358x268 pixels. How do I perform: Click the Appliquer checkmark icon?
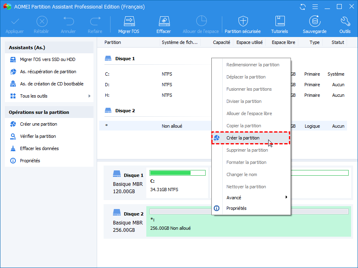coord(15,22)
